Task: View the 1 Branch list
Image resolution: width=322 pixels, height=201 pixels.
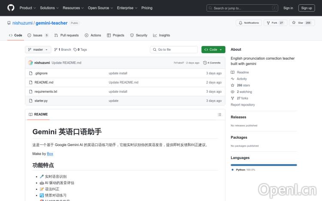Action: pyautogui.click(x=63, y=50)
